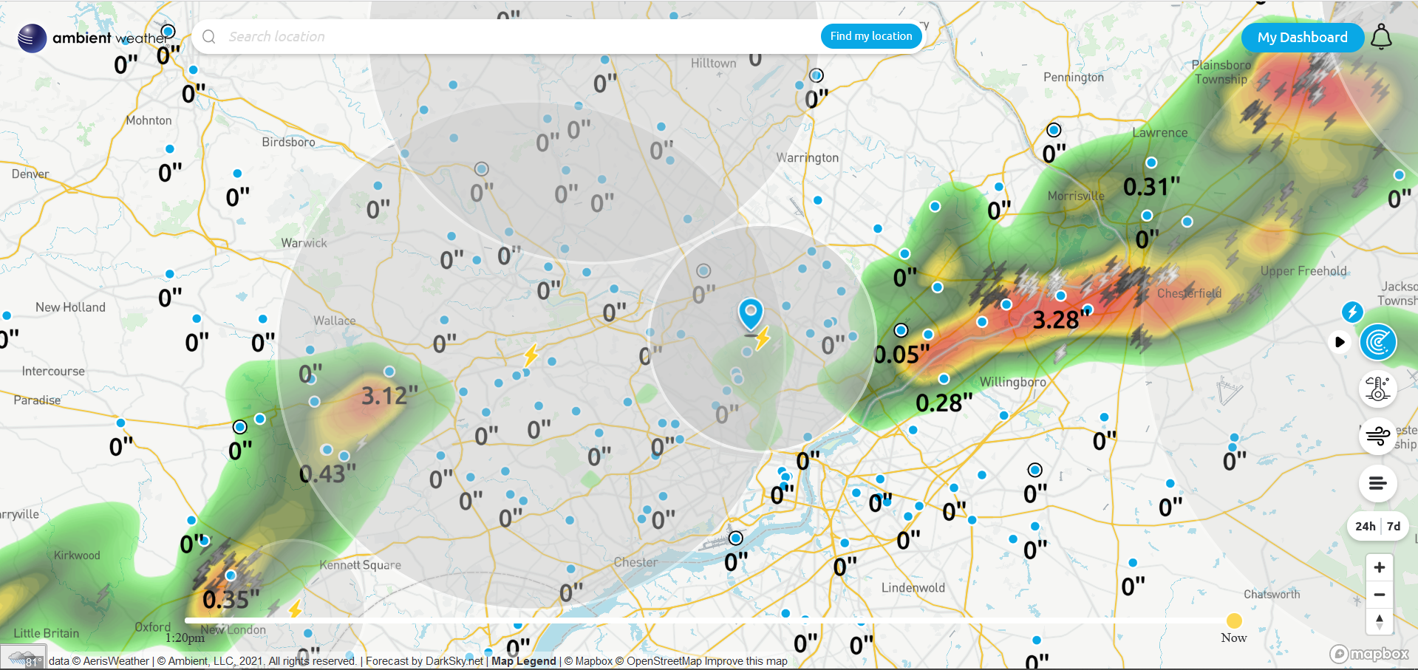Open the map layers menu icon
The width and height of the screenshot is (1418, 670).
(x=1377, y=484)
